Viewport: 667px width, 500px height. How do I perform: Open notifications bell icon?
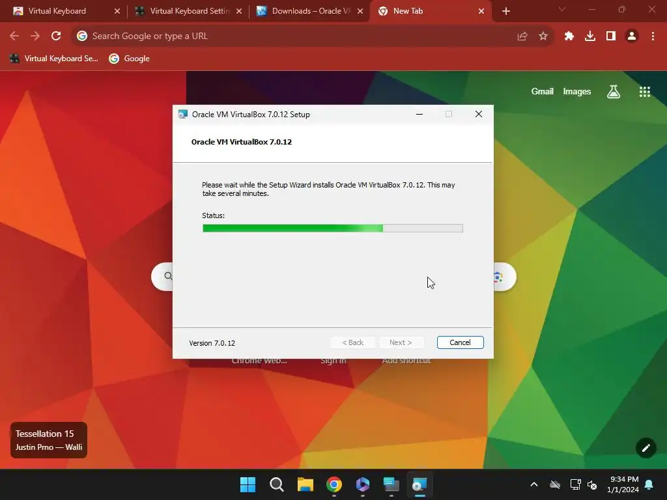[x=649, y=484]
